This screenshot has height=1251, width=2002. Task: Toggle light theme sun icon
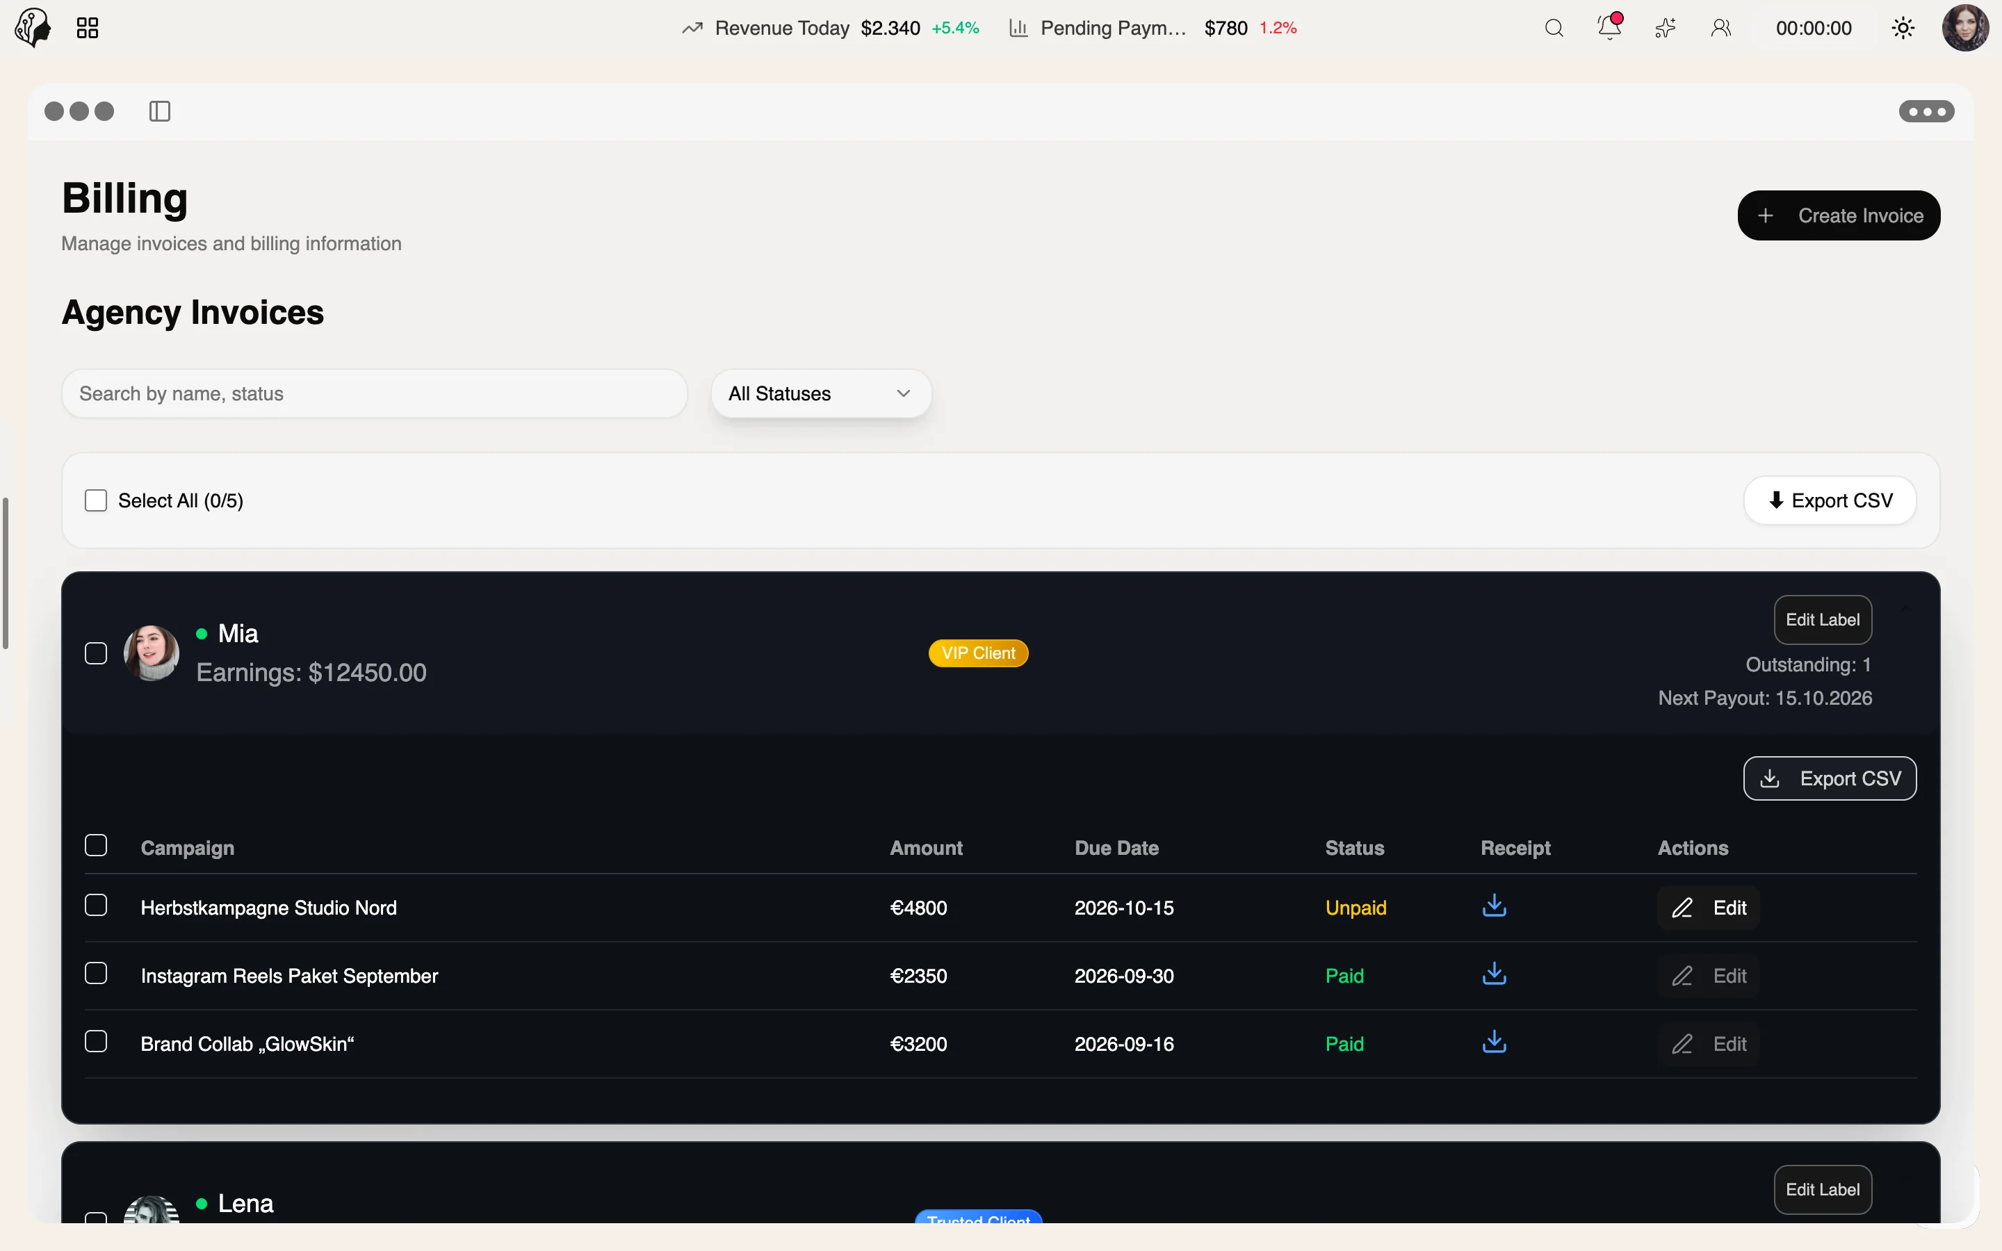coord(1903,28)
